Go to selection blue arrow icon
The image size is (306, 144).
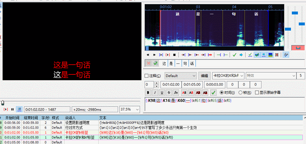coord(241,55)
